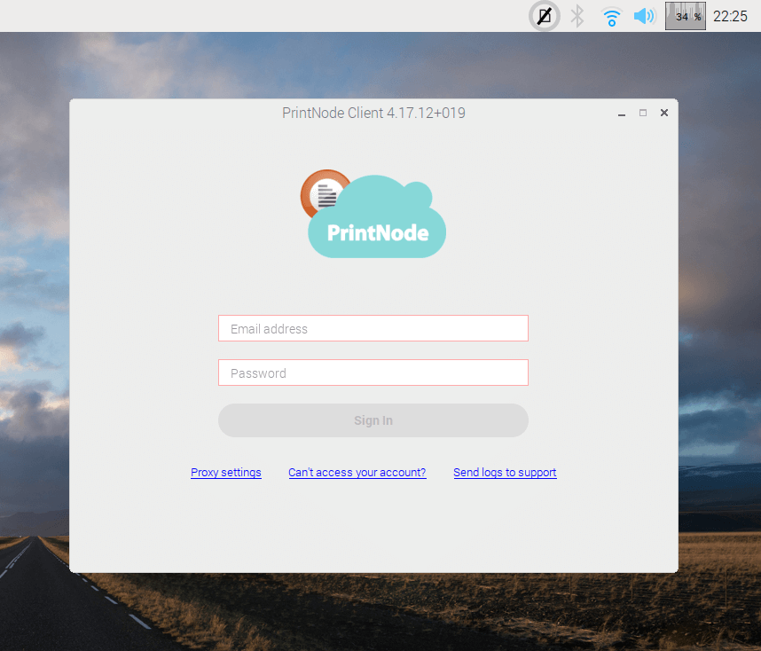Maximize the PrintNode Client window

[x=643, y=113]
